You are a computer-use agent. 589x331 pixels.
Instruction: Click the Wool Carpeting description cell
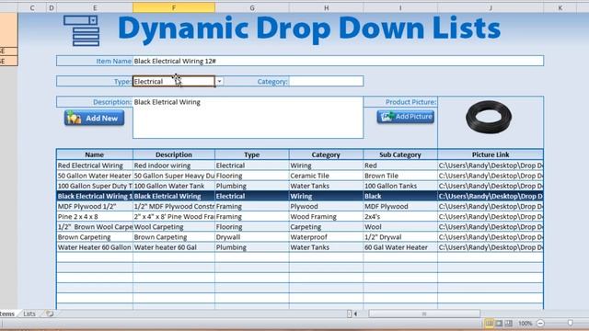tap(174, 227)
